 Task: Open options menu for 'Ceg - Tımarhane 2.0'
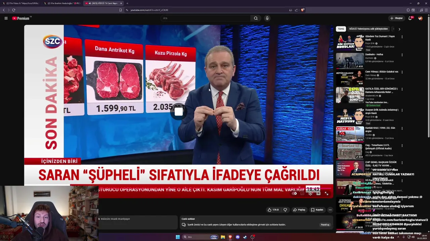pyautogui.click(x=402, y=146)
